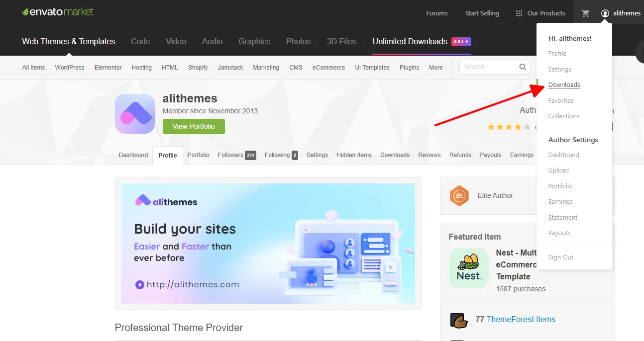Screen dimensions: 644x341
Task: Choose Sign Out from the account menu
Action: point(561,257)
